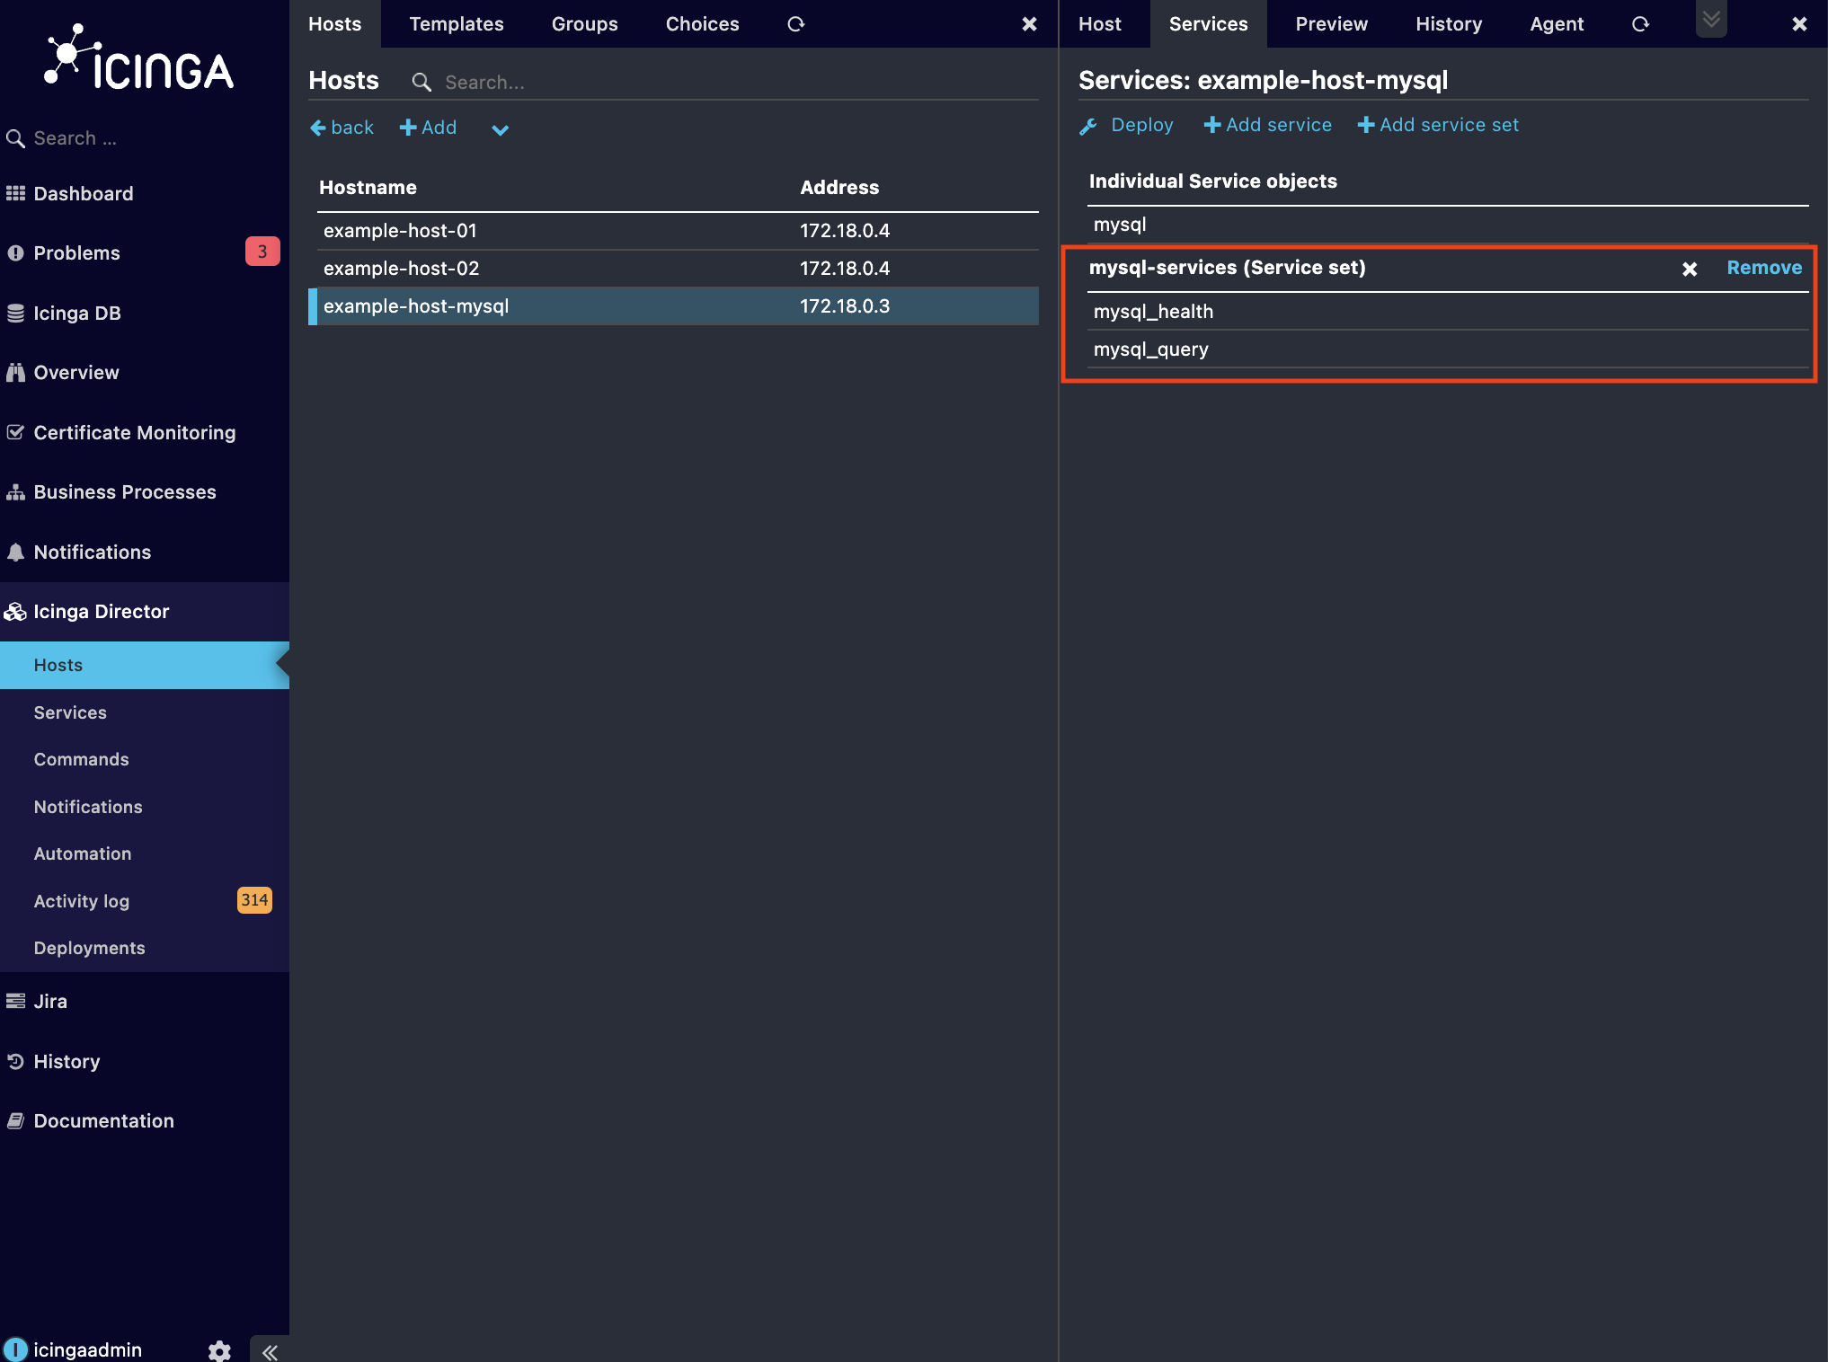Open the Host tab in right pane
The height and width of the screenshot is (1362, 1828).
click(x=1100, y=24)
